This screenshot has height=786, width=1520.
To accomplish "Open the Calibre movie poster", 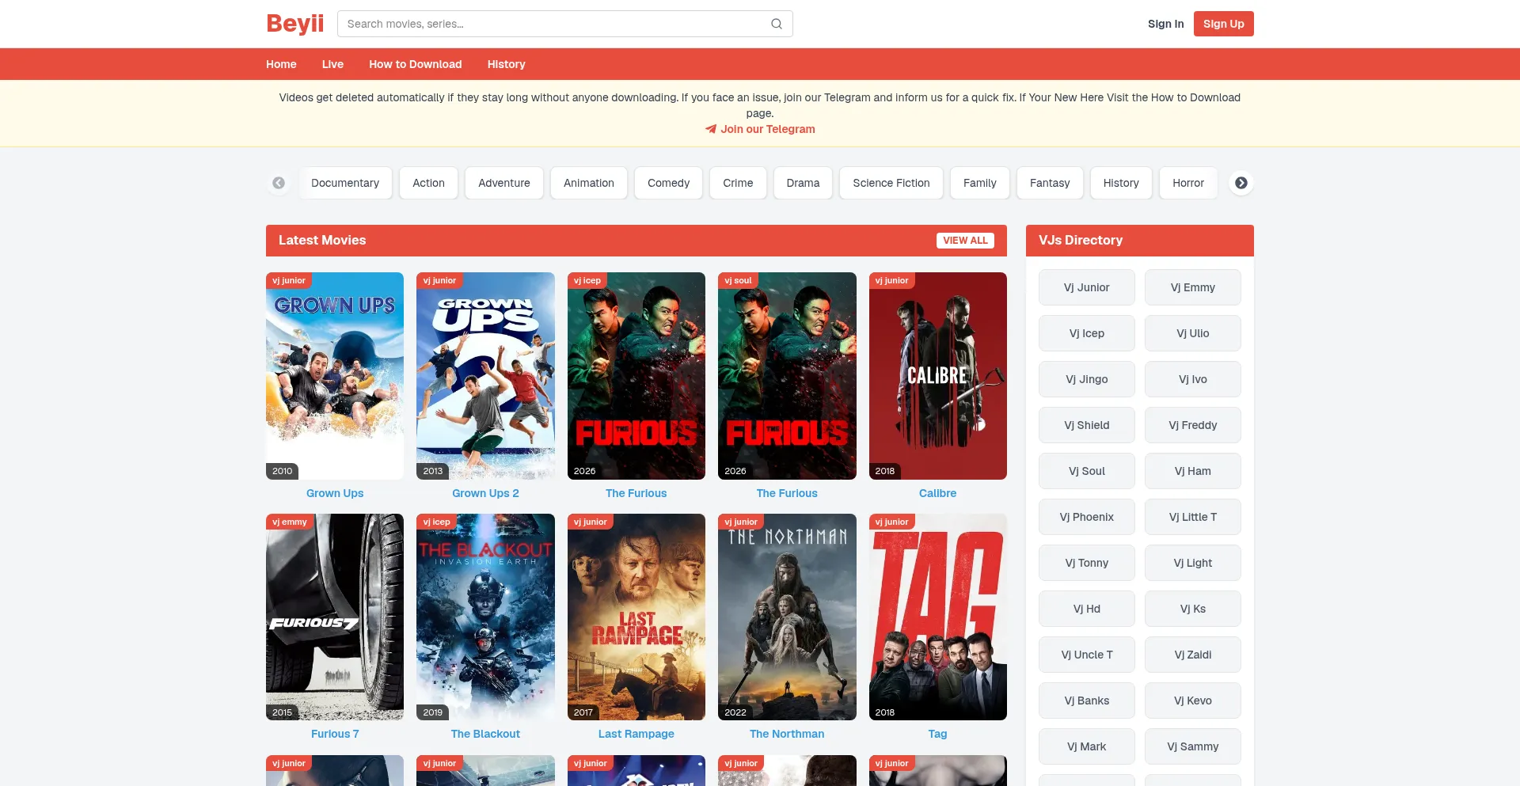I will point(938,376).
